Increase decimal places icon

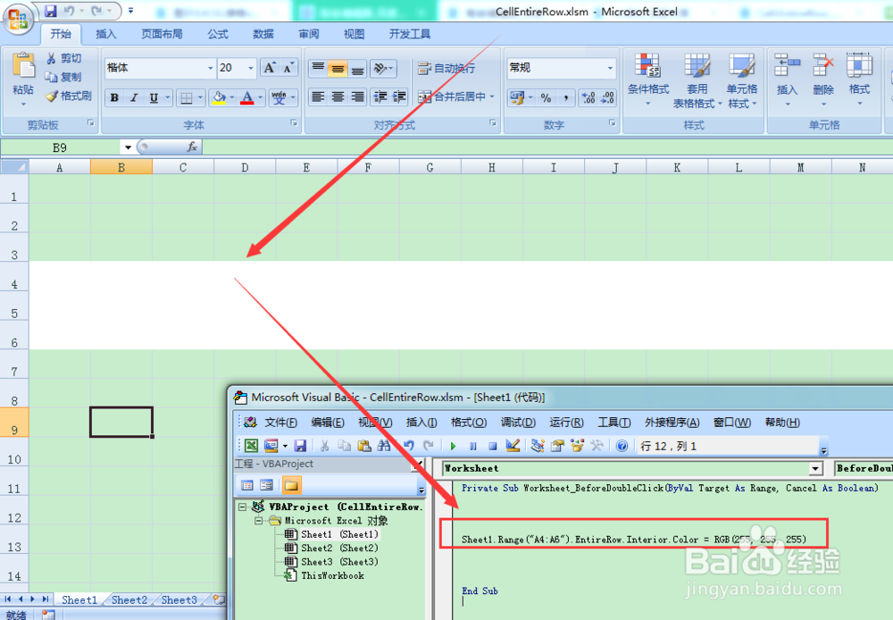point(588,97)
